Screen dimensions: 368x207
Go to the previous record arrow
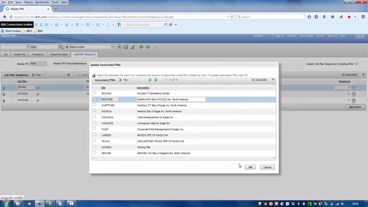pos(141,47)
